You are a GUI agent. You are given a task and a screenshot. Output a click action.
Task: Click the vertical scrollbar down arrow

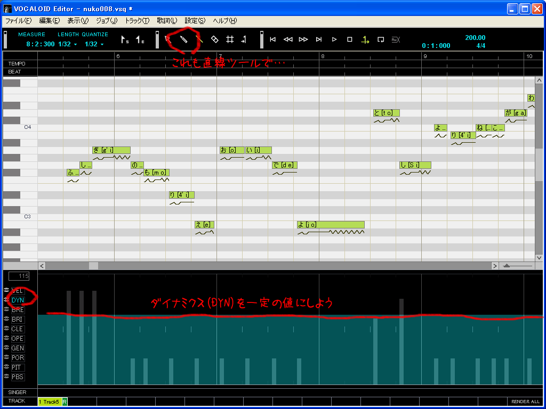pyautogui.click(x=539, y=258)
